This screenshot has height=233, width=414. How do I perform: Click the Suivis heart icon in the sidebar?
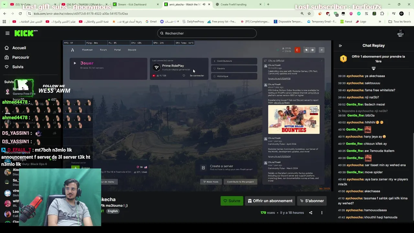click(x=6, y=67)
